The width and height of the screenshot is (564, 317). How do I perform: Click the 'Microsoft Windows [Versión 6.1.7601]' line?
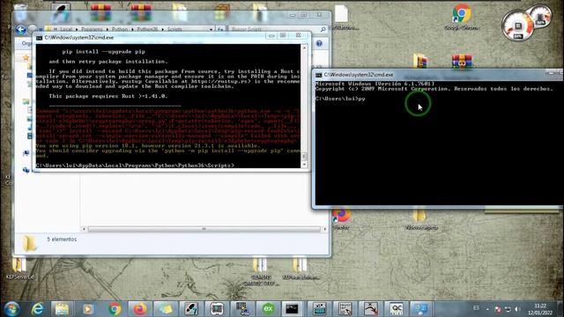pos(375,84)
